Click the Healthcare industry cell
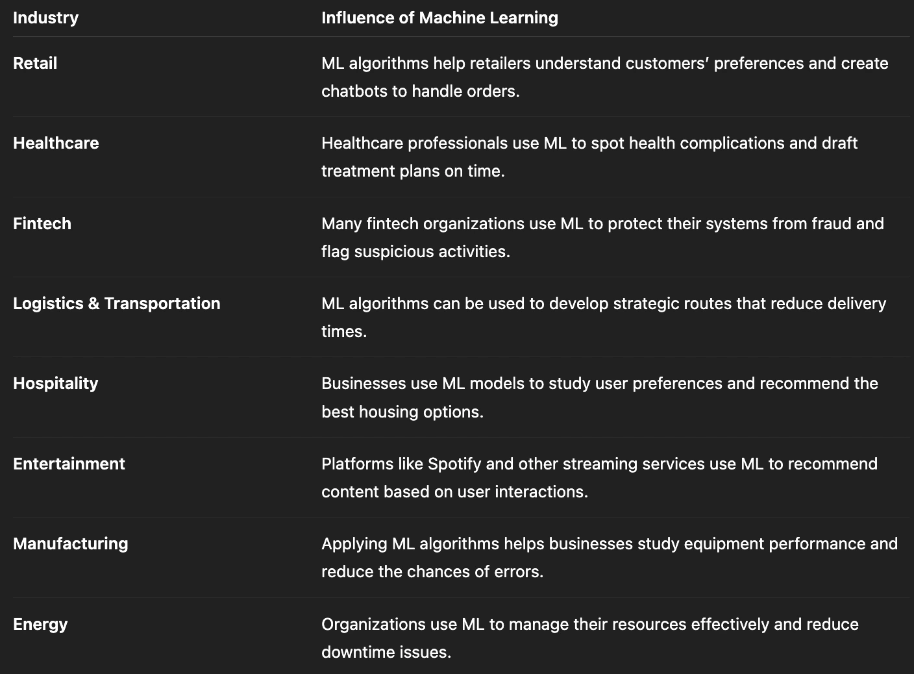The width and height of the screenshot is (914, 674). pyautogui.click(x=56, y=143)
